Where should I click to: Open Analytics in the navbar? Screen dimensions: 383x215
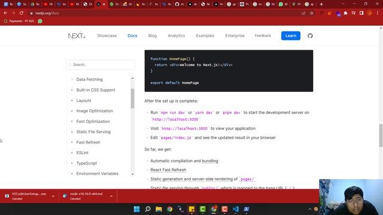pyautogui.click(x=177, y=36)
